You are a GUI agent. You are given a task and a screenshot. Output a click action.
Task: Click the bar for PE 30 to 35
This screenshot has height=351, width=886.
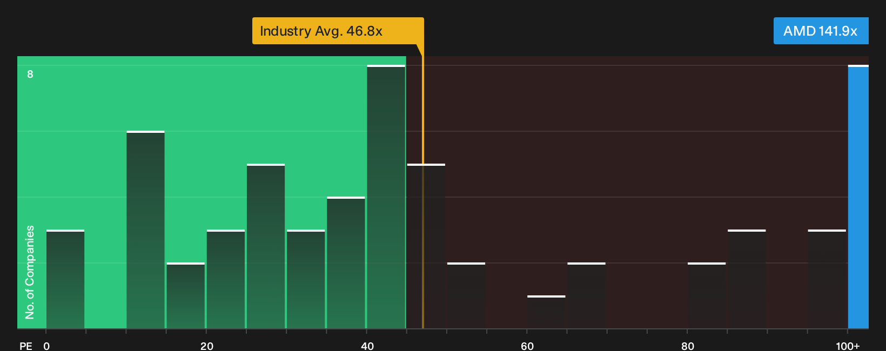[306, 279]
